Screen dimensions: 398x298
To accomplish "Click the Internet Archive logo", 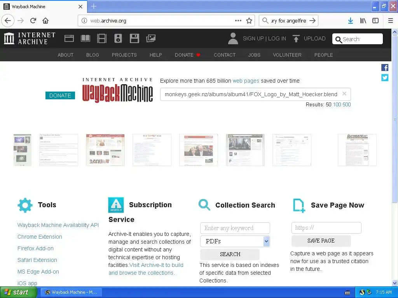I will 30,38.
